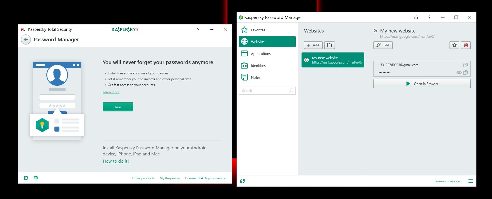Click the https://mail.google.com/mail/u/0/ URL in details
Screen dimensions: 492x199
(407, 37)
